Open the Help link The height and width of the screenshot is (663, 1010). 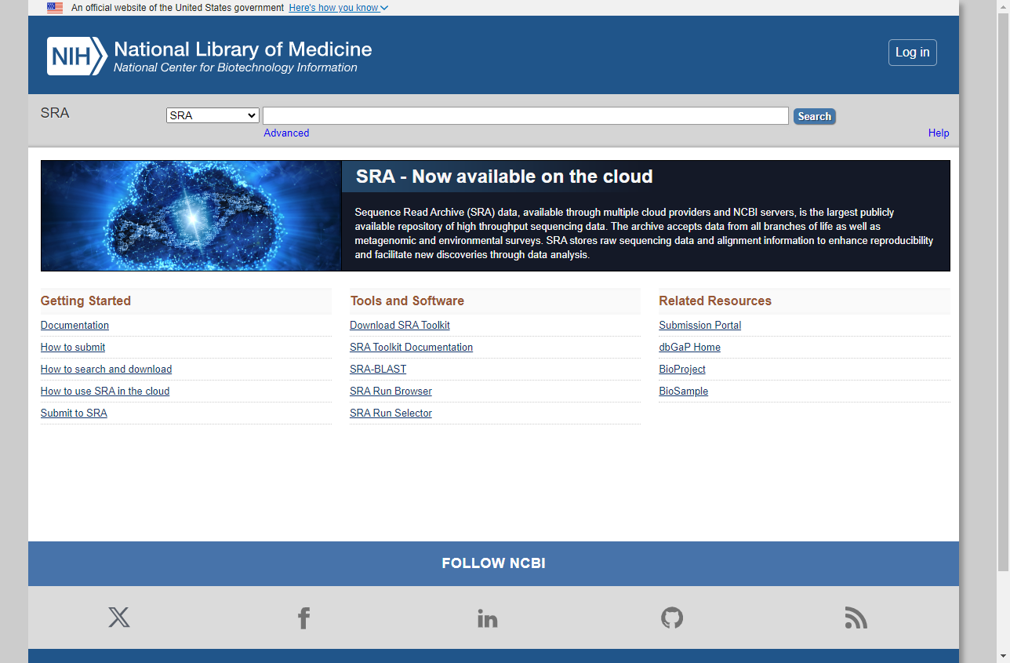tap(939, 133)
